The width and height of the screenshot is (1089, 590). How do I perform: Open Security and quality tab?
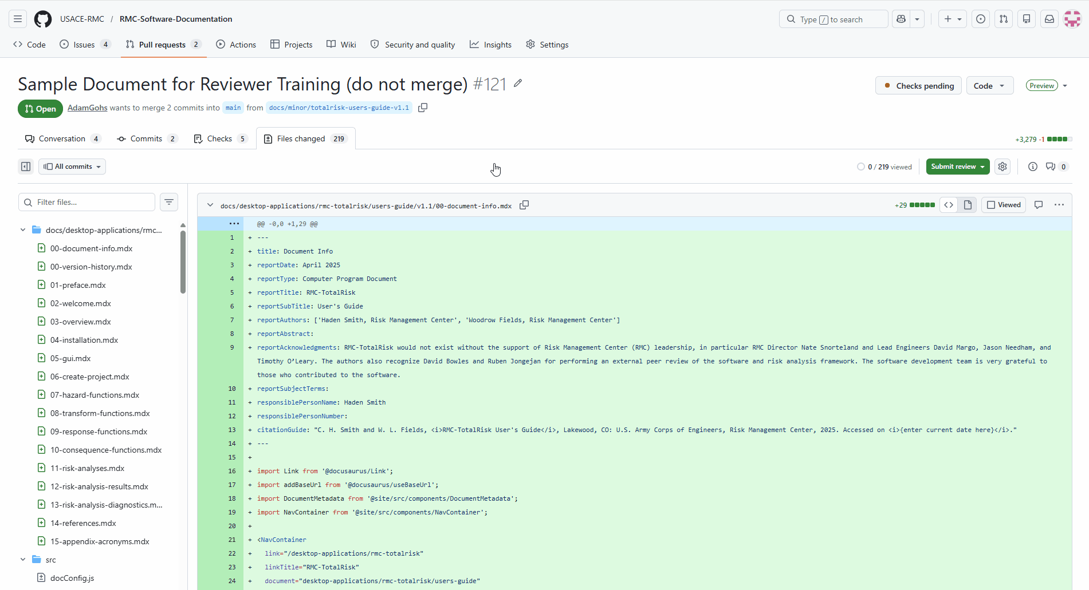[x=413, y=45]
